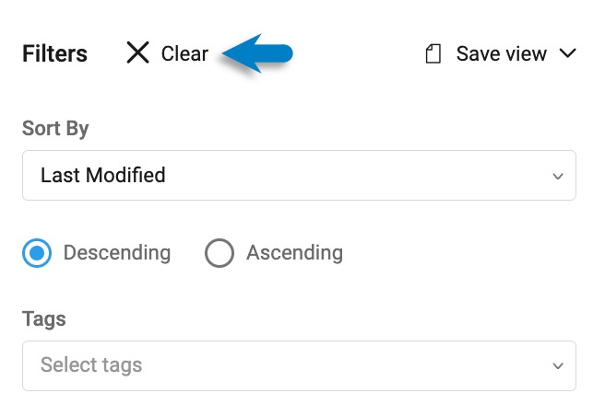Image resolution: width=605 pixels, height=416 pixels.
Task: Click the Select tags placeholder text
Action: click(91, 365)
